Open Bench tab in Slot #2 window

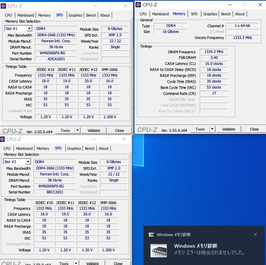[x=90, y=148]
